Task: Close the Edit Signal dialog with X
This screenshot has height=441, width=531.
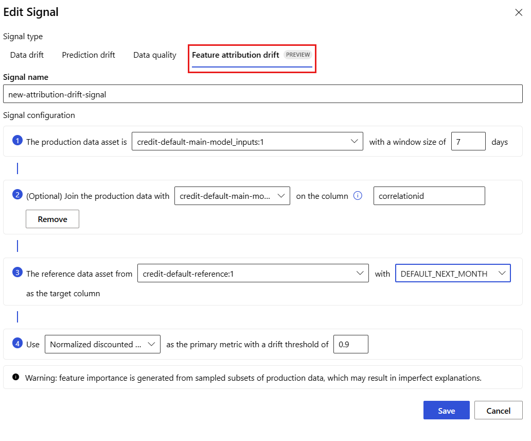Action: coord(519,12)
